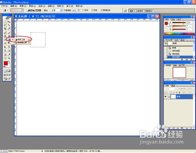Select the Brush tool
Viewport: 196px width, 153px height.
coord(9,33)
